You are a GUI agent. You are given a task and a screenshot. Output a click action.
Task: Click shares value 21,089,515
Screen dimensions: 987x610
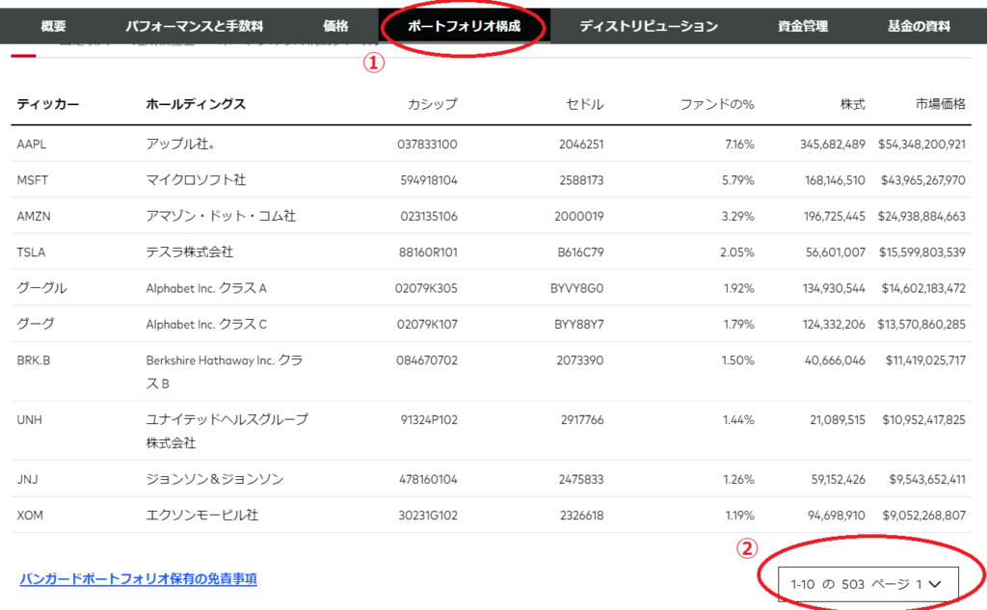coord(838,419)
